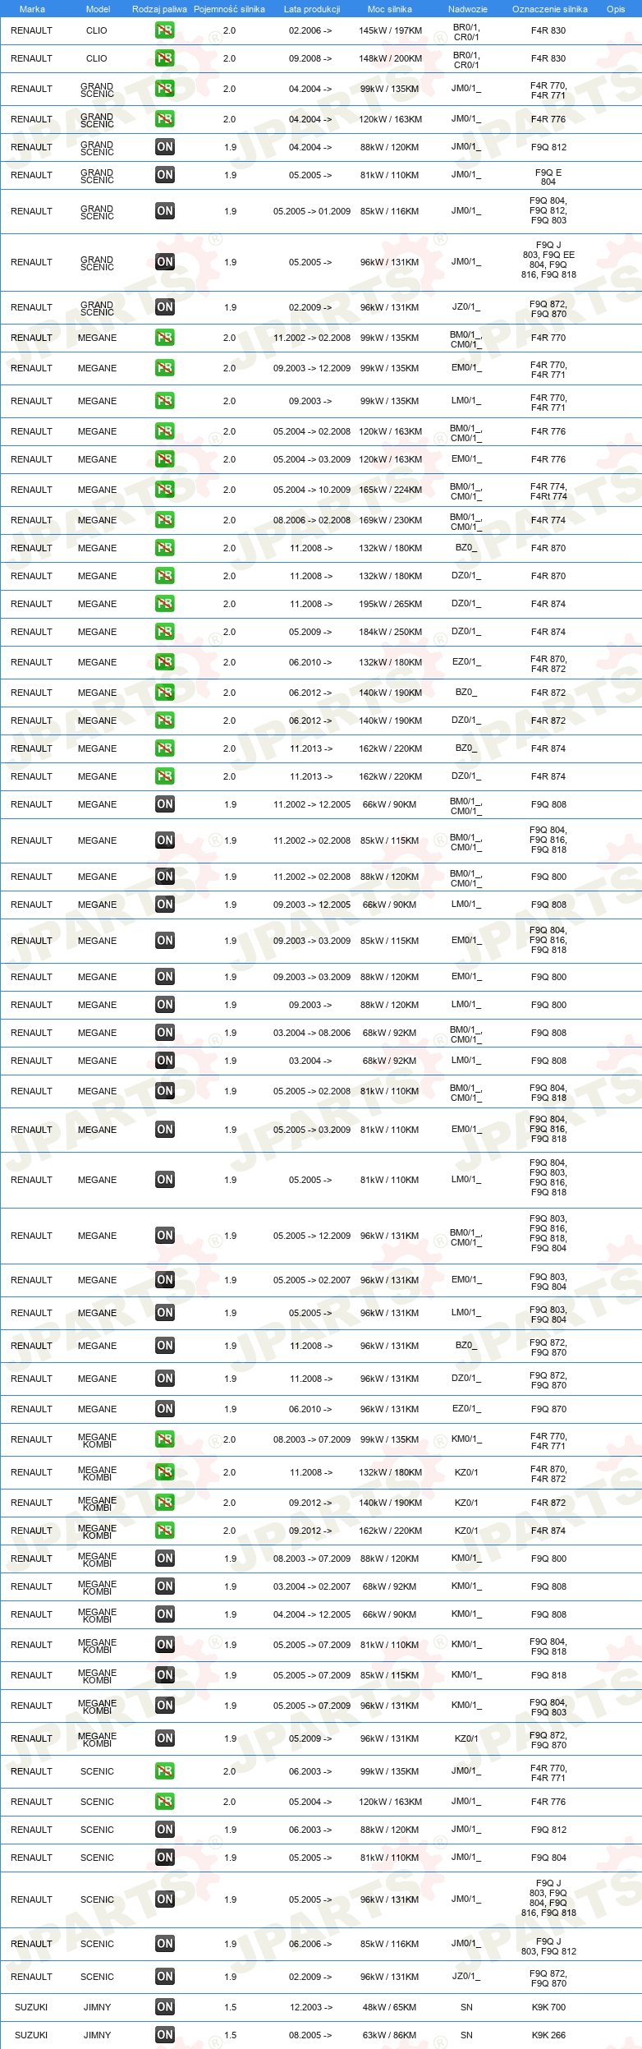642x2049 pixels.
Task: Click ON icon in MEGANE KOMBI 68kW / 92KM row
Action: point(165,1586)
